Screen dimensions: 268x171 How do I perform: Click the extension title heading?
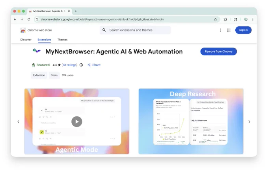114,51
